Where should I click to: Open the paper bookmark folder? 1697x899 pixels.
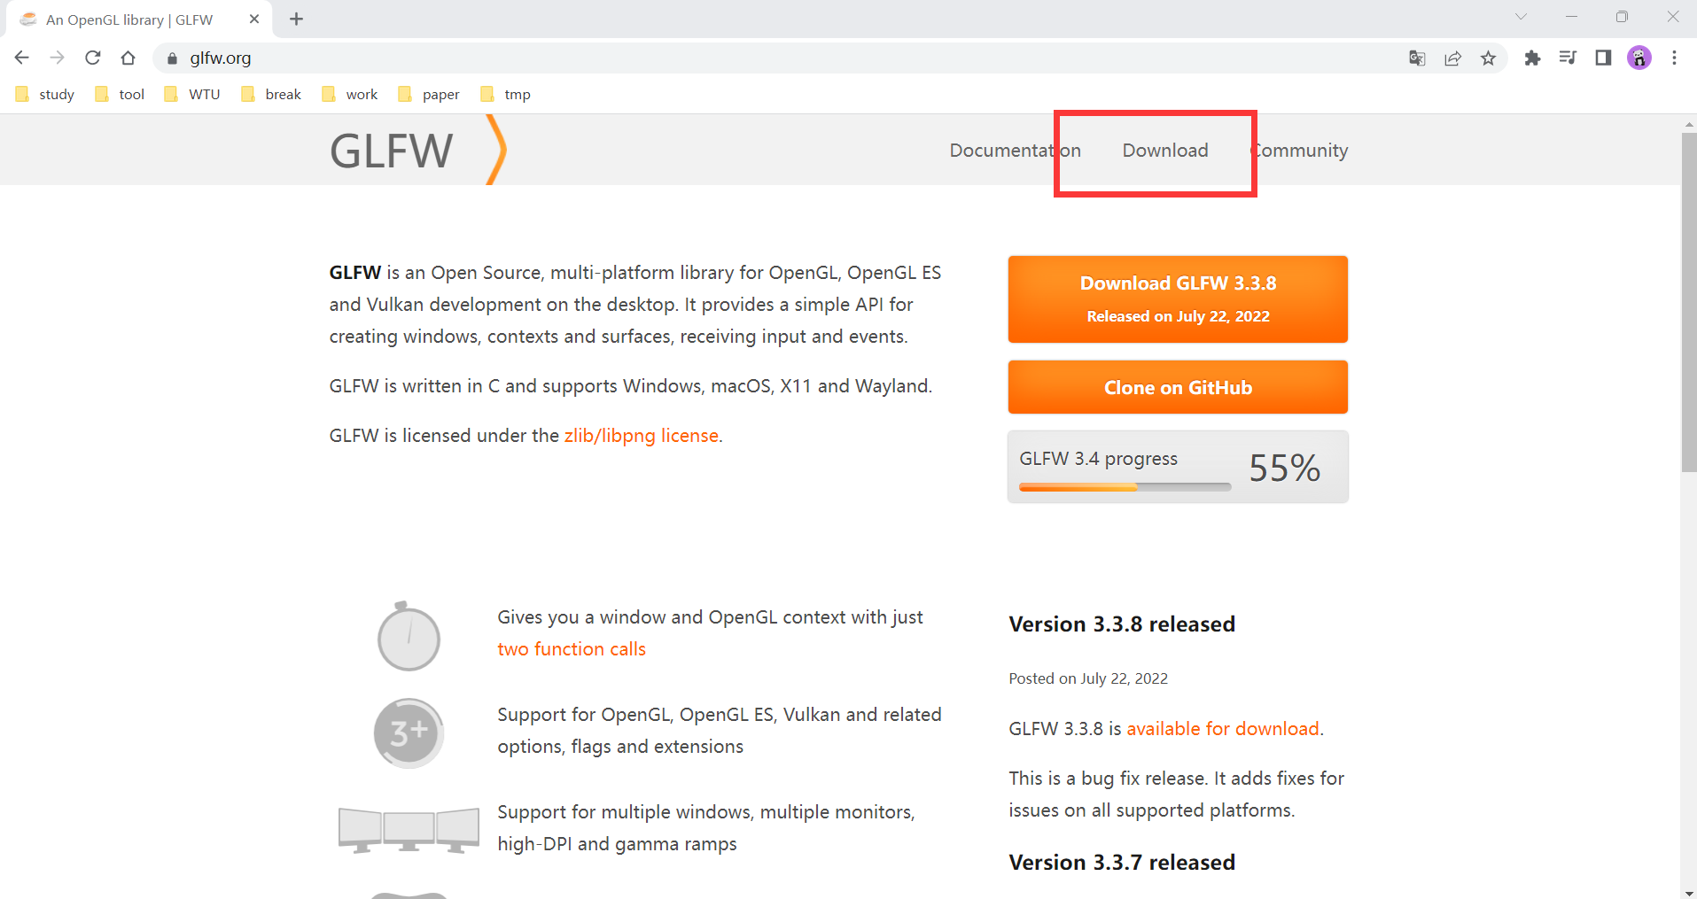[430, 95]
